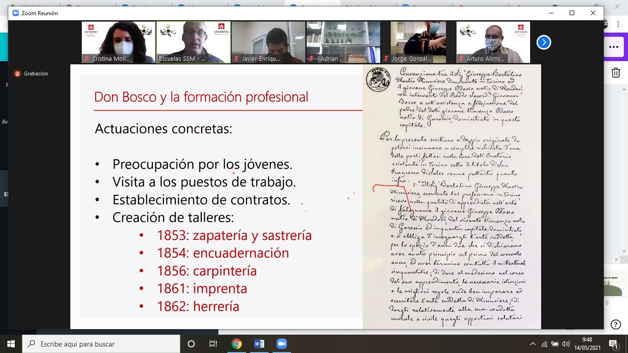Select Cristina Moli's video thumbnail
The height and width of the screenshot is (353, 628).
(x=119, y=42)
